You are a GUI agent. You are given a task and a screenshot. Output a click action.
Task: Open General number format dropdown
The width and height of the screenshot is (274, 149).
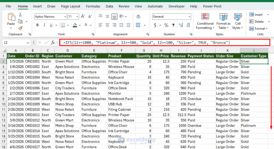click(x=189, y=17)
